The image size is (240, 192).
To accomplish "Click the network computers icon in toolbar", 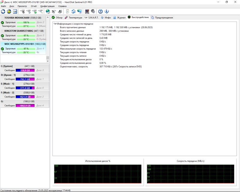I will 79,11.
